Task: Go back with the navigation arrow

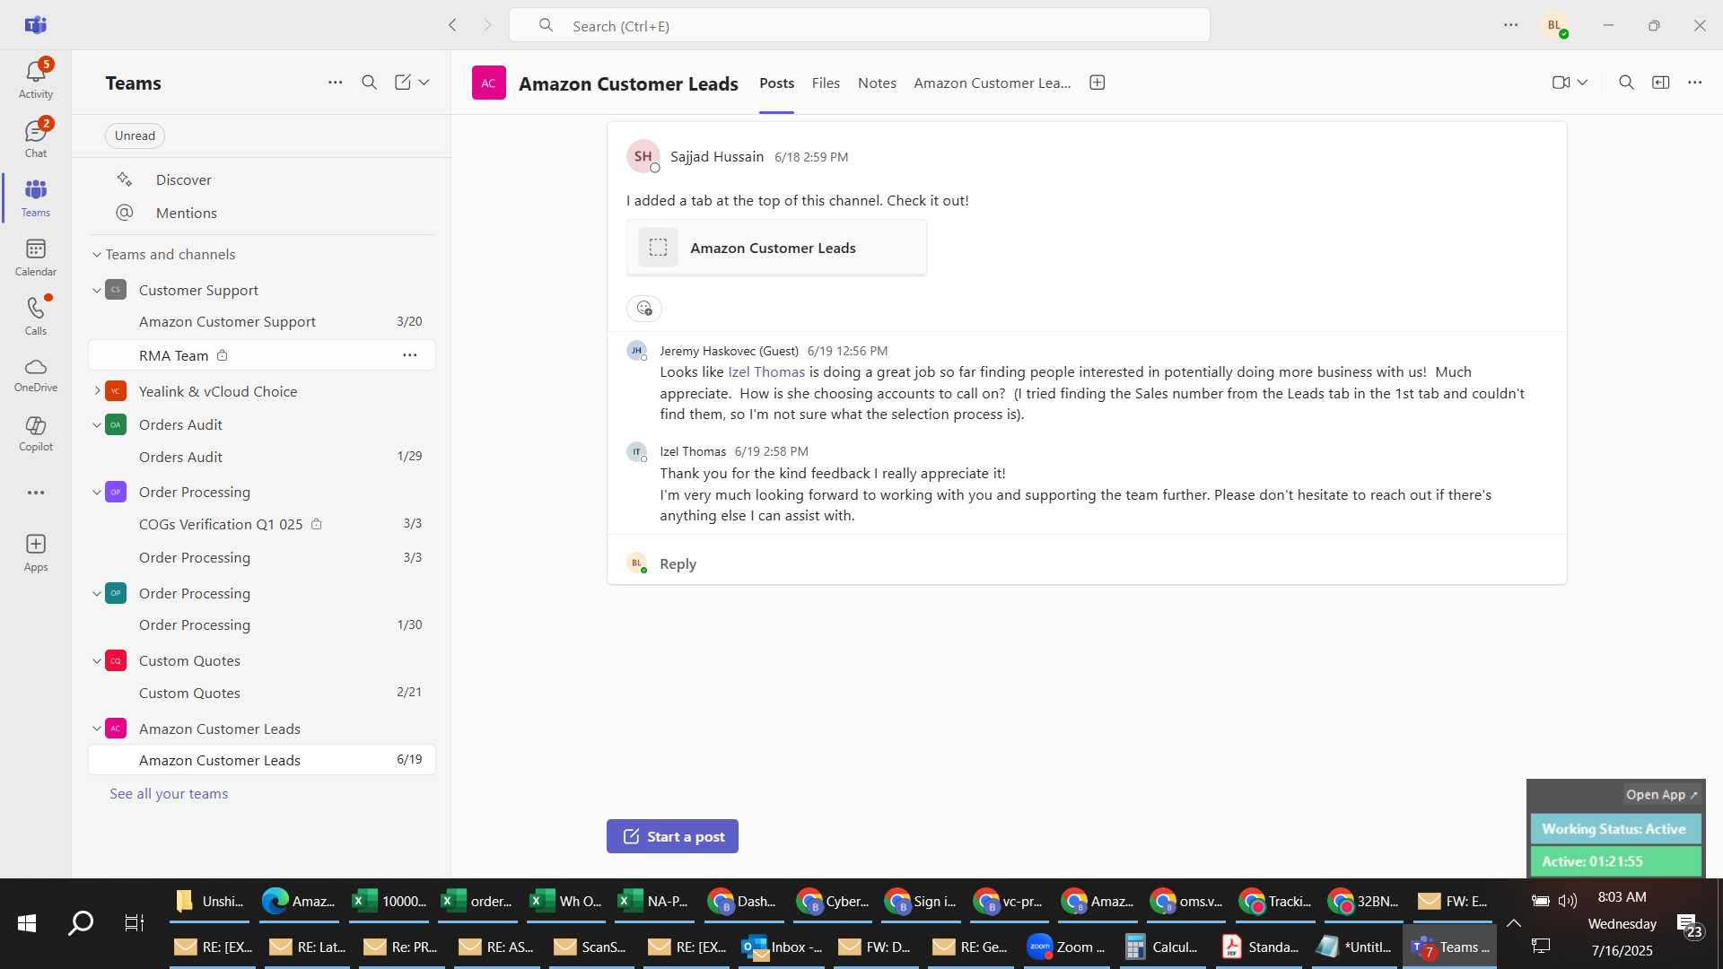Action: tap(452, 25)
